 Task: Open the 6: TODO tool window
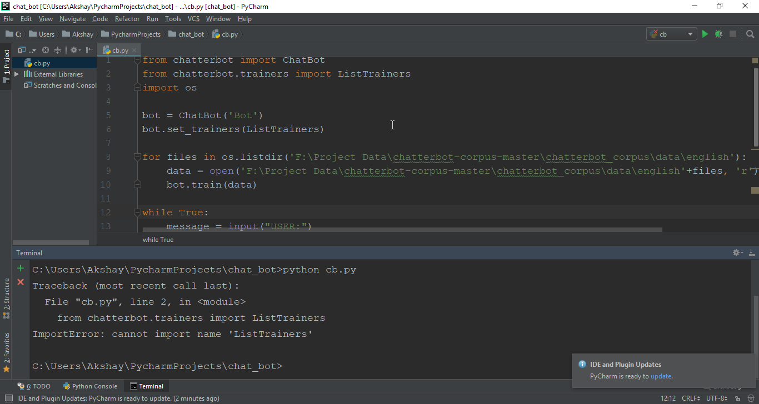37,386
